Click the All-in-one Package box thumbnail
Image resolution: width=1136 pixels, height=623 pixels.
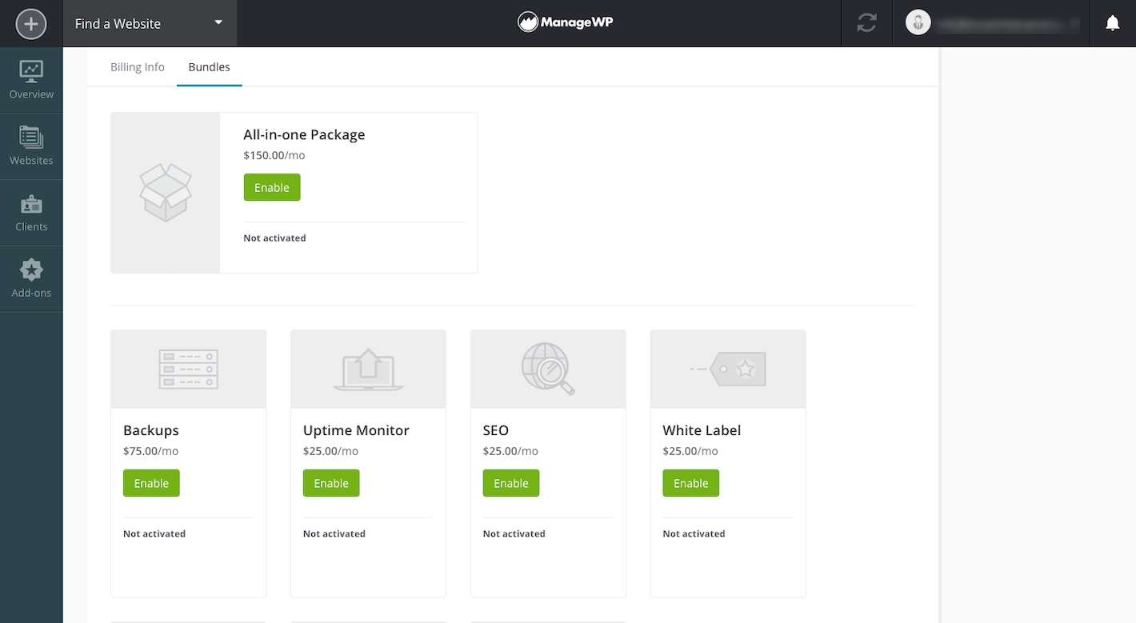pyautogui.click(x=166, y=193)
